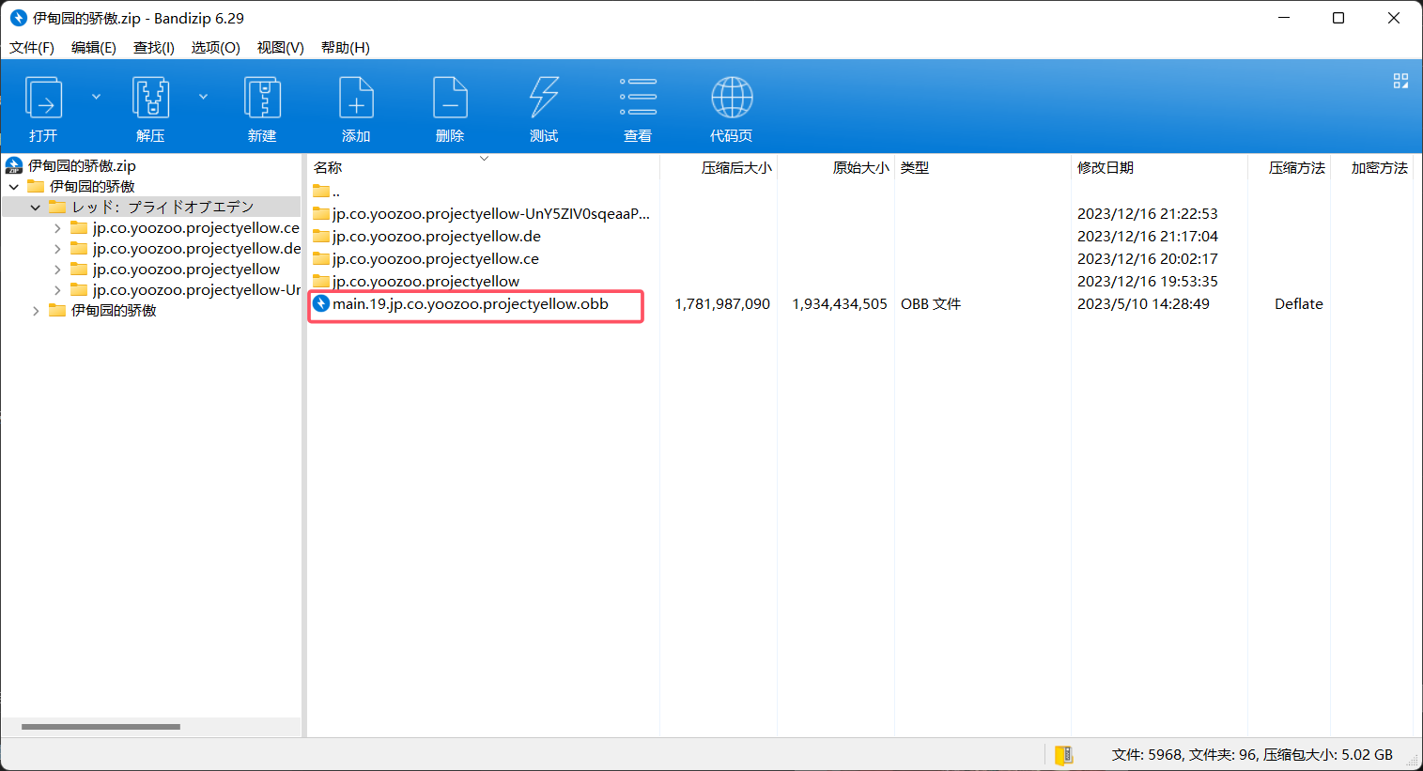
Task: Select the parent folder '..' entry
Action: tap(327, 192)
